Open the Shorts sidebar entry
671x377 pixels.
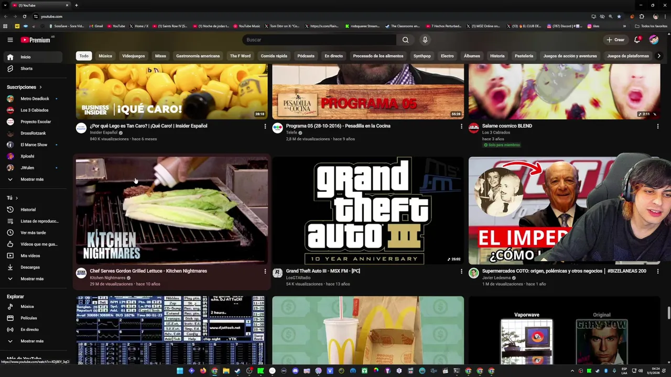34,69
